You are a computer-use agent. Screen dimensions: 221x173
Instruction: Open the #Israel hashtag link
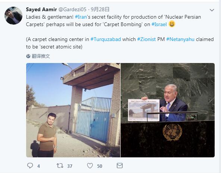[159, 24]
